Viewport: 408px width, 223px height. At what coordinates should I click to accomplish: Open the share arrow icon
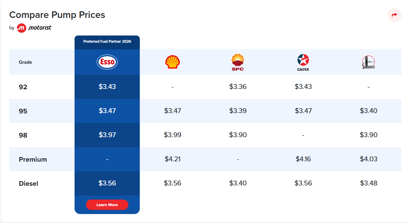394,15
